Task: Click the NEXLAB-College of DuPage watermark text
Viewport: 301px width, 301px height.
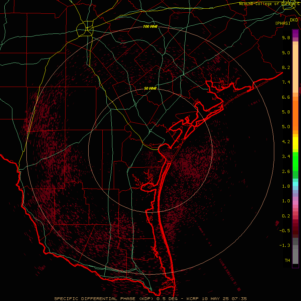Action: (269, 4)
